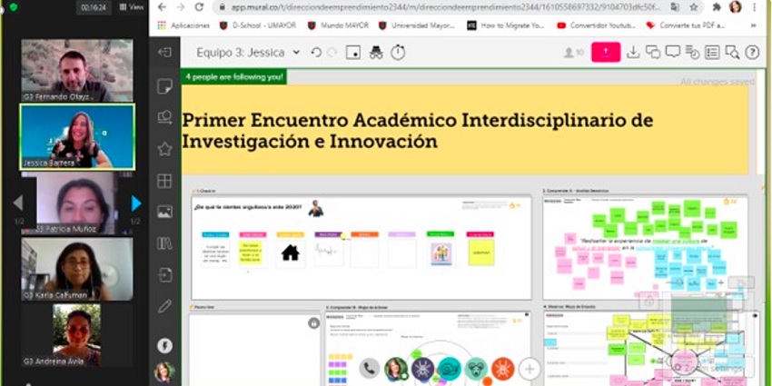The width and height of the screenshot is (772, 386).
Task: Open the outline square icon
Action: click(x=353, y=53)
